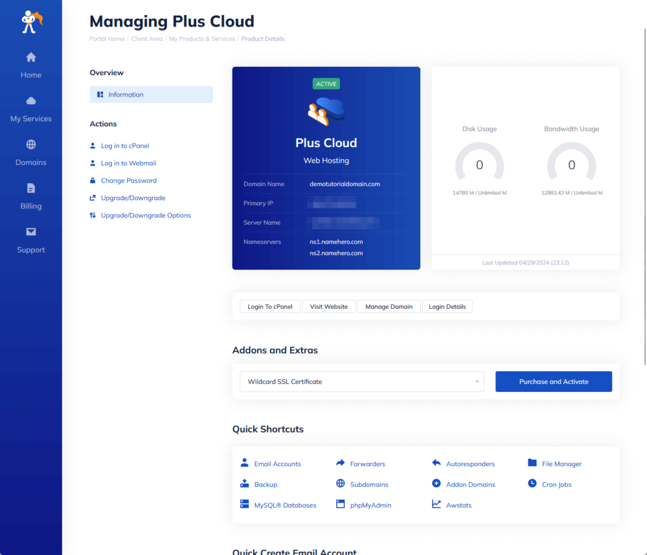Viewport: 647px width, 555px height.
Task: Go to Home in the sidebar
Action: click(x=31, y=65)
